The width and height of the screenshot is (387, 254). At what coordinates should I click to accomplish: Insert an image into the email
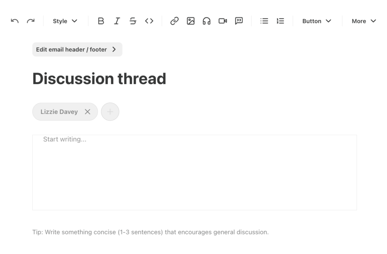click(190, 21)
